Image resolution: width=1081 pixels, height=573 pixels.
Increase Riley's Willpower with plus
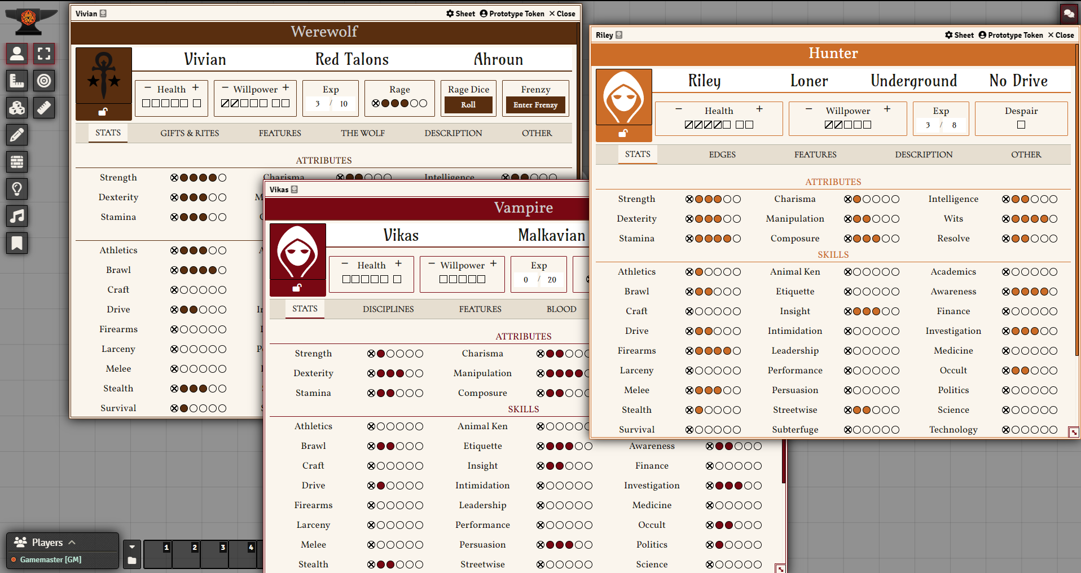pos(887,109)
